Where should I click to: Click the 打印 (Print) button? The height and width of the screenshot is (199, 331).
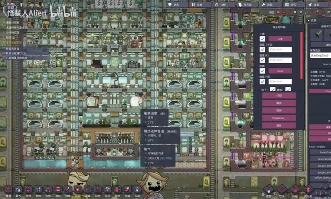tap(279, 96)
